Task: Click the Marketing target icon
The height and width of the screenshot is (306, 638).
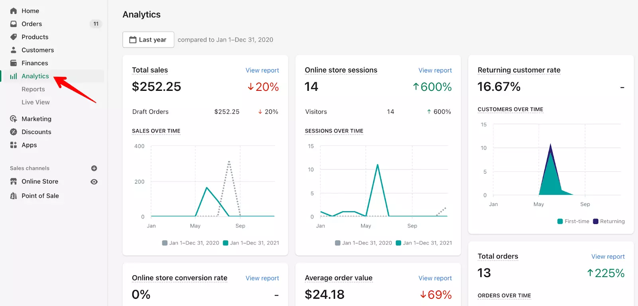Action: point(14,119)
